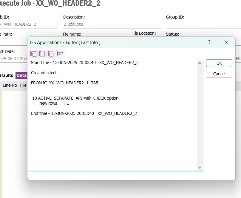Click the Job ID field in Execute Job window
The image size is (241, 198).
pyautogui.click(x=29, y=24)
